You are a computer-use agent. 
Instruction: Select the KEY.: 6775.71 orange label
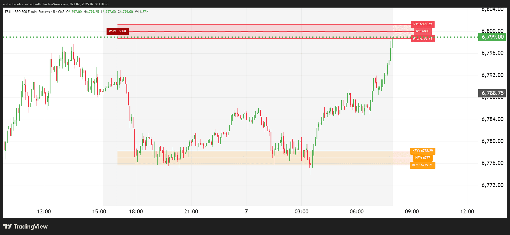422,165
